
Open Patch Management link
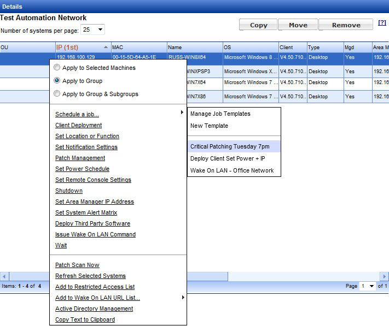tap(80, 158)
